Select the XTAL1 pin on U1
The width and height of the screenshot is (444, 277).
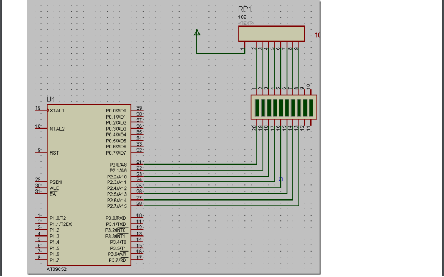pos(57,111)
